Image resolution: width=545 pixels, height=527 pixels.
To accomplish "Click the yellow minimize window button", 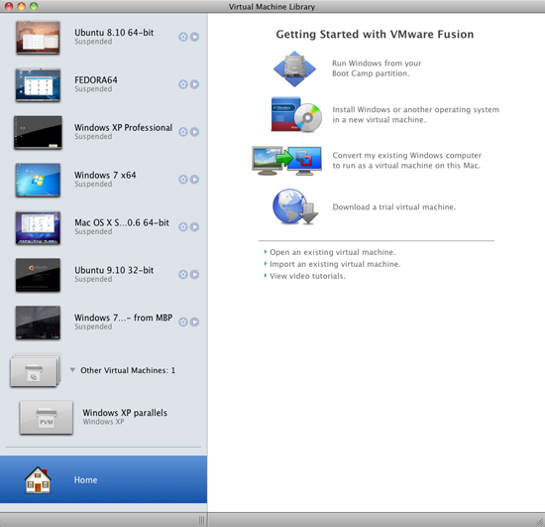I will coord(21,6).
